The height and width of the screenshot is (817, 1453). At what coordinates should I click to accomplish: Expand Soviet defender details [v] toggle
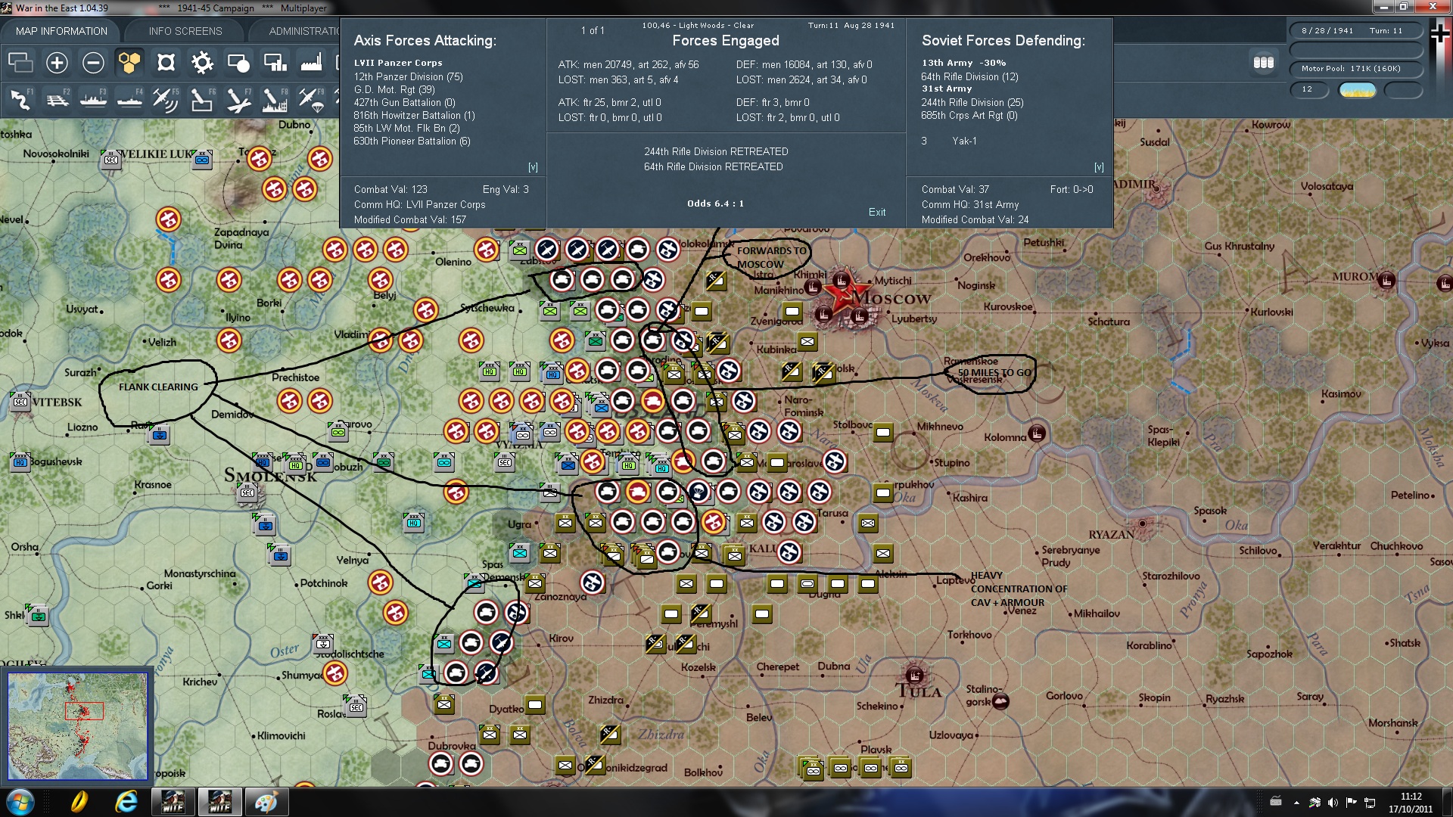coord(1099,167)
